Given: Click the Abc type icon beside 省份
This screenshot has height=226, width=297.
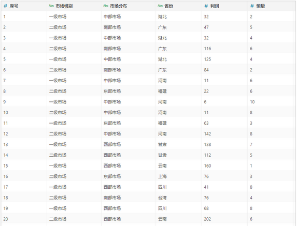Looking at the screenshot, I should [x=160, y=6].
